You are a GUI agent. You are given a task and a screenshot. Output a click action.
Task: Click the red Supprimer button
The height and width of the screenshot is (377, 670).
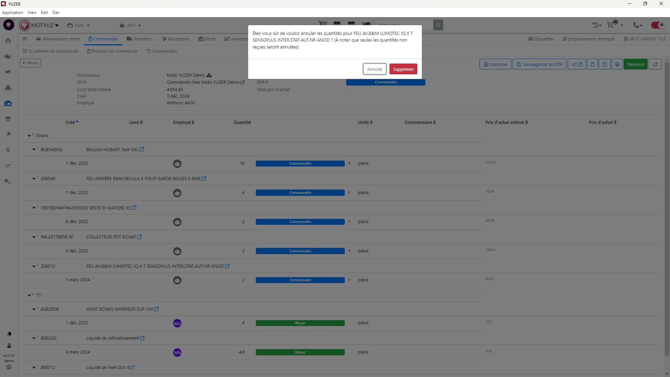click(x=403, y=69)
